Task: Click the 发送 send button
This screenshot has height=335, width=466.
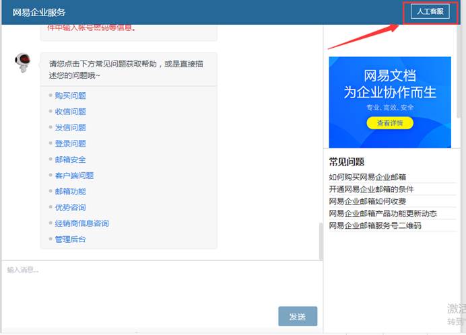Action: point(298,317)
